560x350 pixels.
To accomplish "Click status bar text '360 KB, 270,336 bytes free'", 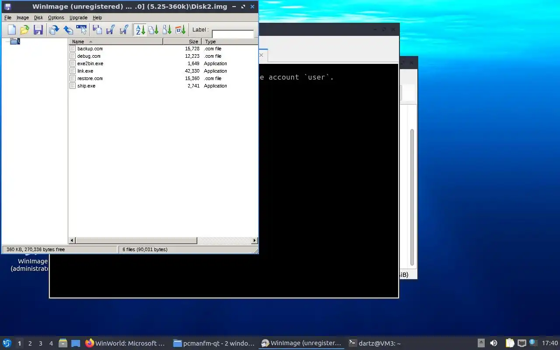I will tap(35, 249).
